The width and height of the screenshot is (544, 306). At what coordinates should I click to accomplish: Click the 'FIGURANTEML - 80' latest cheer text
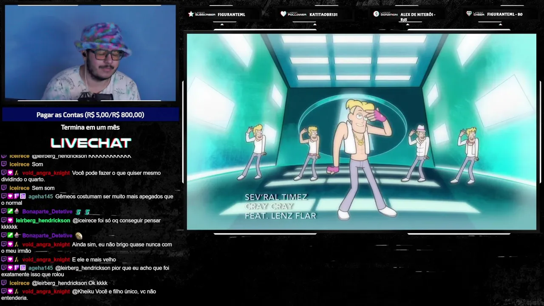(x=505, y=14)
